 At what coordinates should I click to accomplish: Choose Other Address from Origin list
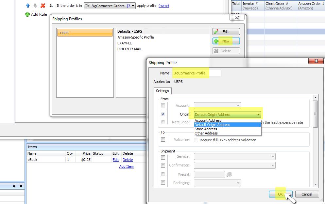[x=227, y=133]
